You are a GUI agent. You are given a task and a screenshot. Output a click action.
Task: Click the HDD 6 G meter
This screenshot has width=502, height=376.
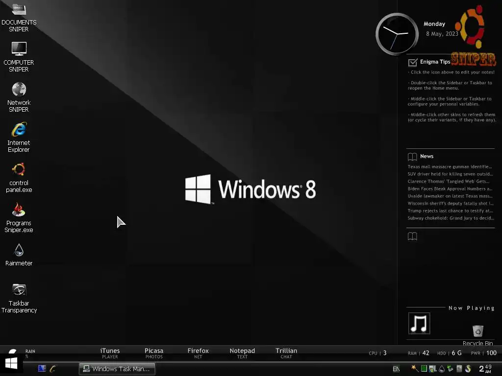click(x=450, y=353)
